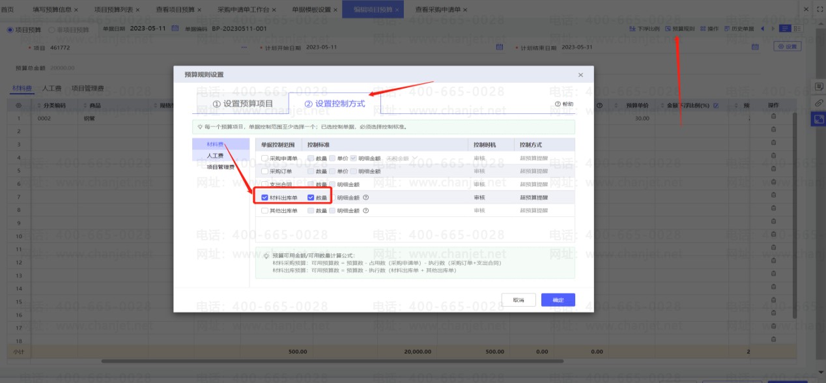The width and height of the screenshot is (826, 383).
Task: Click the column settings gear in table header
Action: 19,105
